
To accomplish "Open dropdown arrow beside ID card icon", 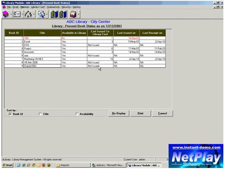I will [22, 14].
